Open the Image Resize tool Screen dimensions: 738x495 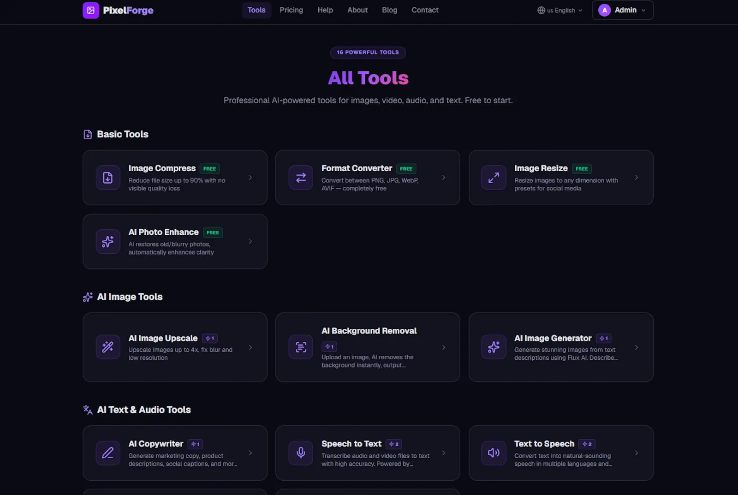tap(561, 178)
